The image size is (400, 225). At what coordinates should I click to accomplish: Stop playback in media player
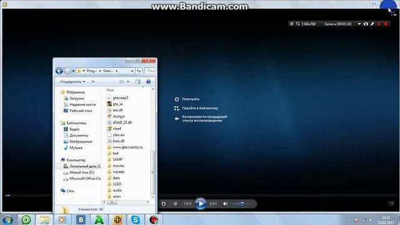tap(176, 204)
